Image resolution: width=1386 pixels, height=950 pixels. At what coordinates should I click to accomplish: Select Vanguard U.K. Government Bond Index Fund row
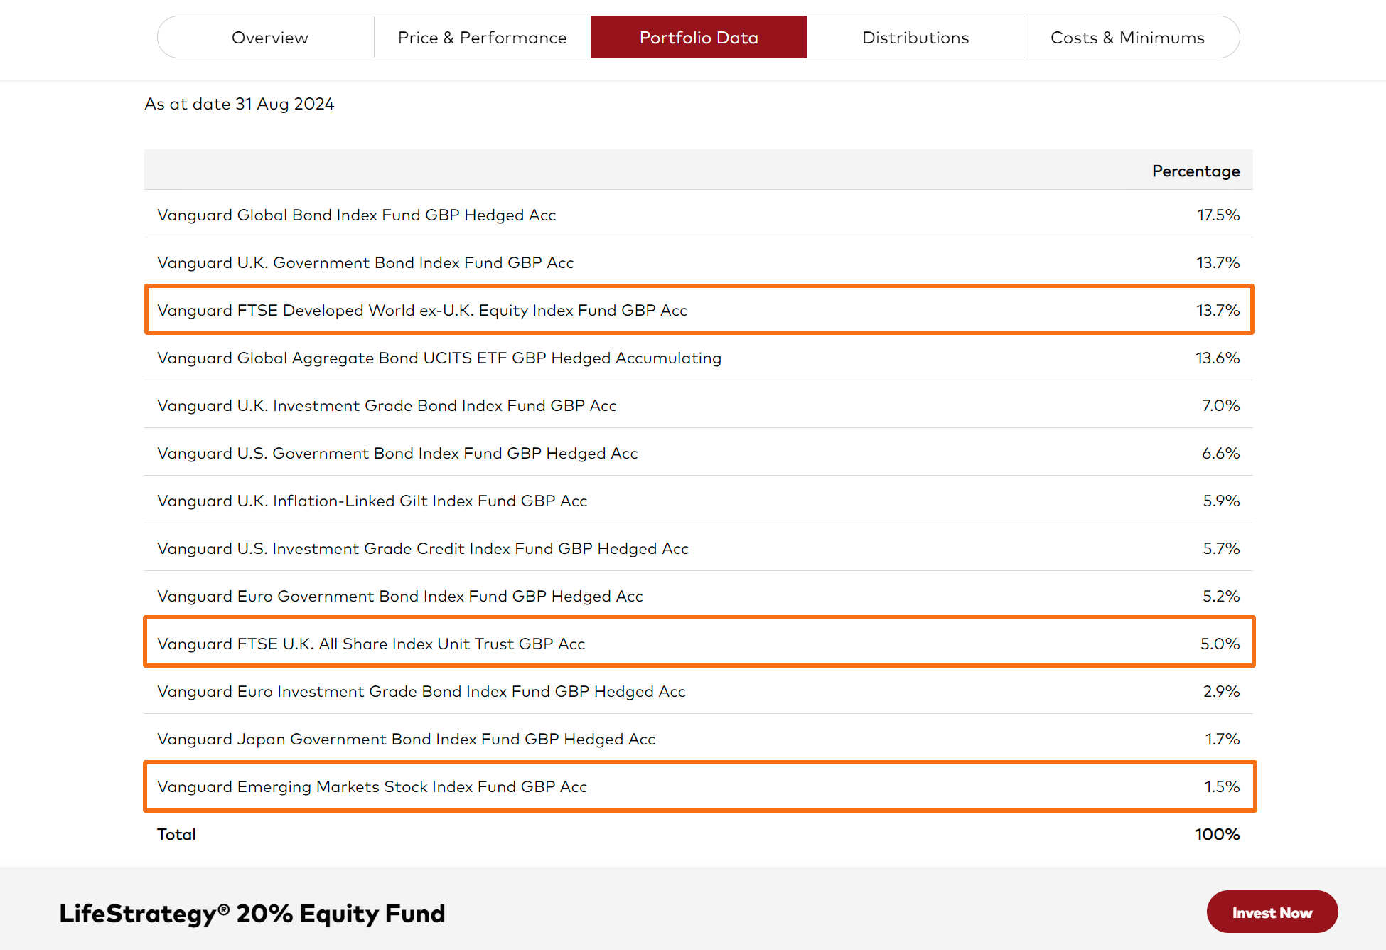pos(699,262)
